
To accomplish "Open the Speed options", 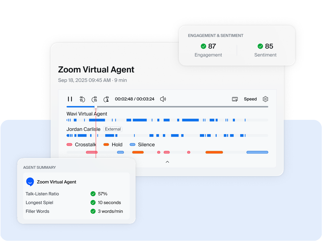I will tap(250, 99).
